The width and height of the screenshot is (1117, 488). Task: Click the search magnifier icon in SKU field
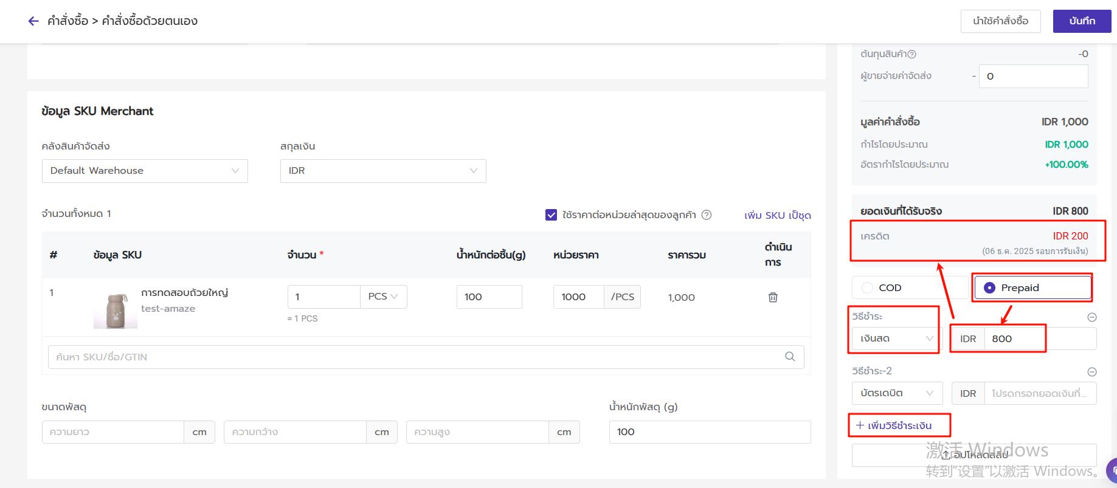[790, 357]
